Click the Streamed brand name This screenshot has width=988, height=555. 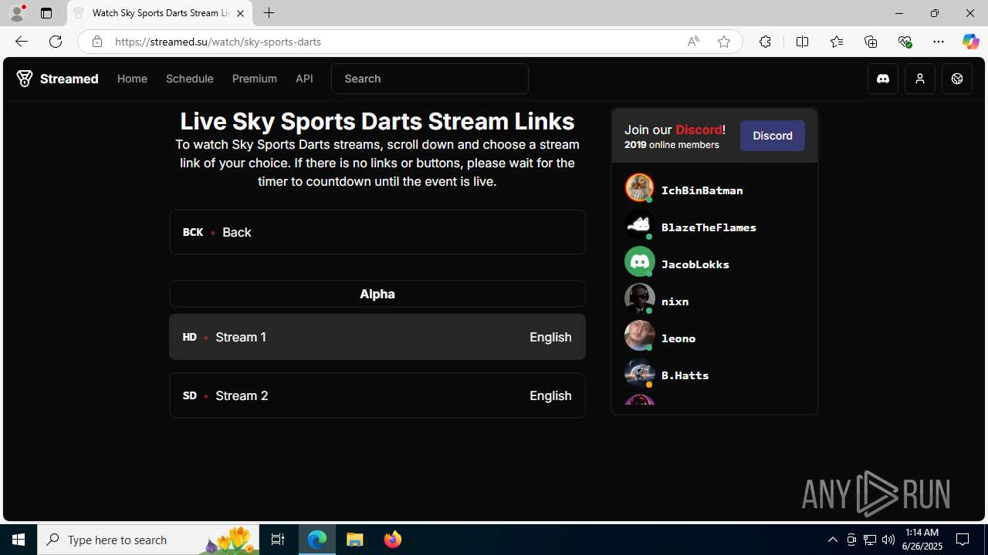tap(69, 79)
